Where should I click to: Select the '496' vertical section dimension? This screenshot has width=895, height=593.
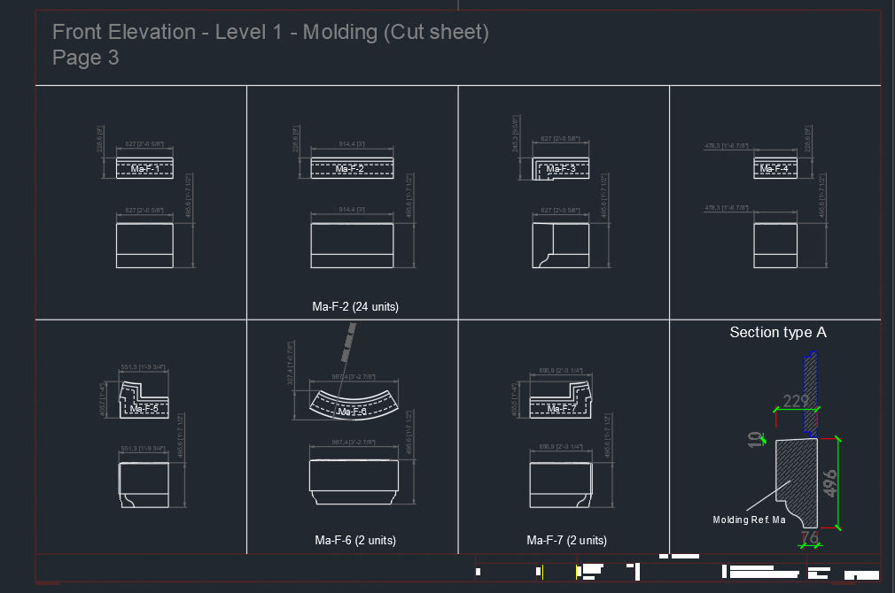(830, 483)
